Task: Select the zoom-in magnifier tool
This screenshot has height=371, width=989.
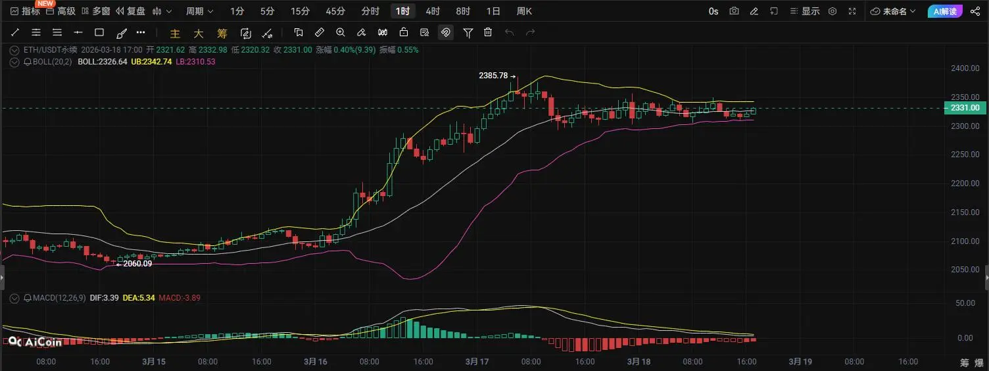Action: (341, 32)
